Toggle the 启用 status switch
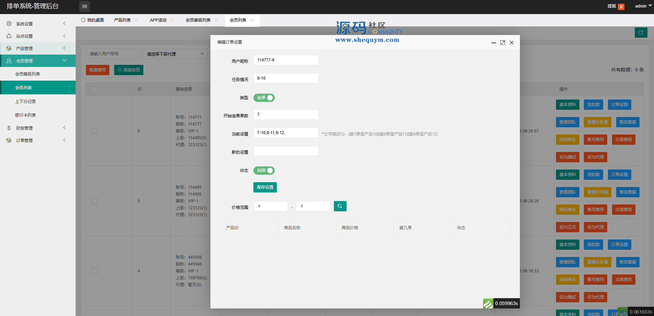Screen dimensions: 654x316 [264, 171]
